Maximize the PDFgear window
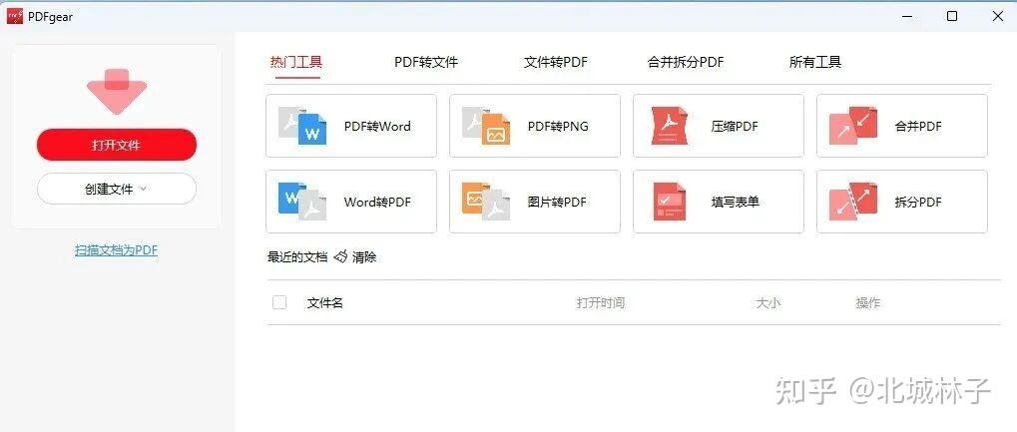Image resolution: width=1017 pixels, height=432 pixels. 952,17
